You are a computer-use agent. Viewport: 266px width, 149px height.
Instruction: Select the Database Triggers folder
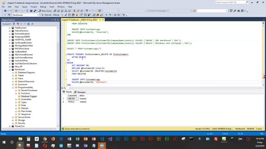29,96
